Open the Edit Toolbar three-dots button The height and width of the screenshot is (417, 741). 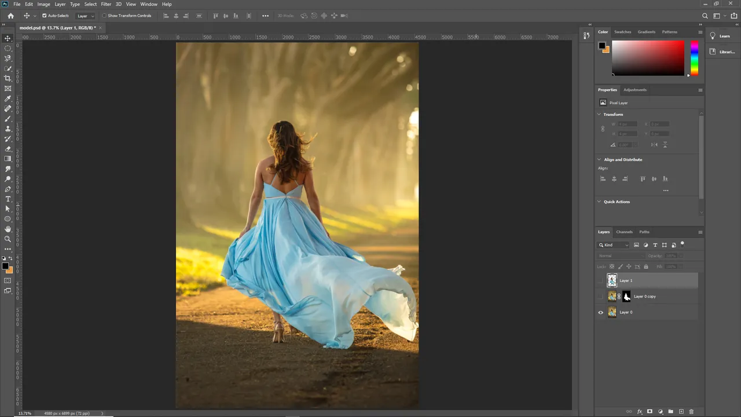coord(8,249)
